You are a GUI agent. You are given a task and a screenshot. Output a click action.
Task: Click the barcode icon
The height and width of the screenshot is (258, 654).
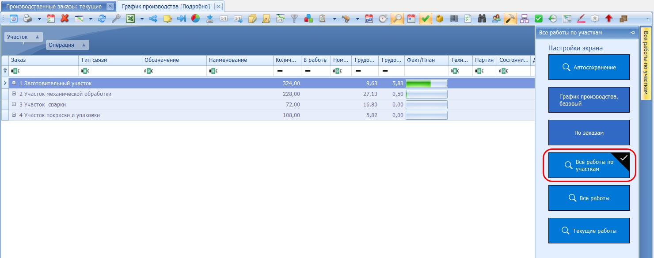click(454, 19)
